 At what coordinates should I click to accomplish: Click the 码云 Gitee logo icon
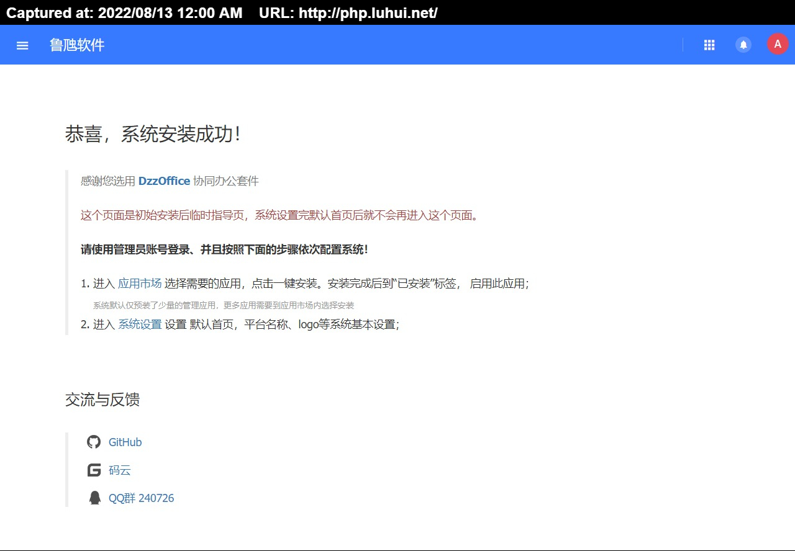tap(94, 470)
